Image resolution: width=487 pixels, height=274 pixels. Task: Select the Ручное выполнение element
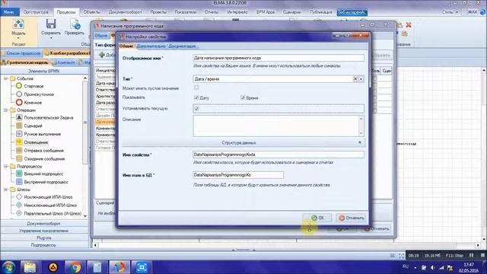43,134
